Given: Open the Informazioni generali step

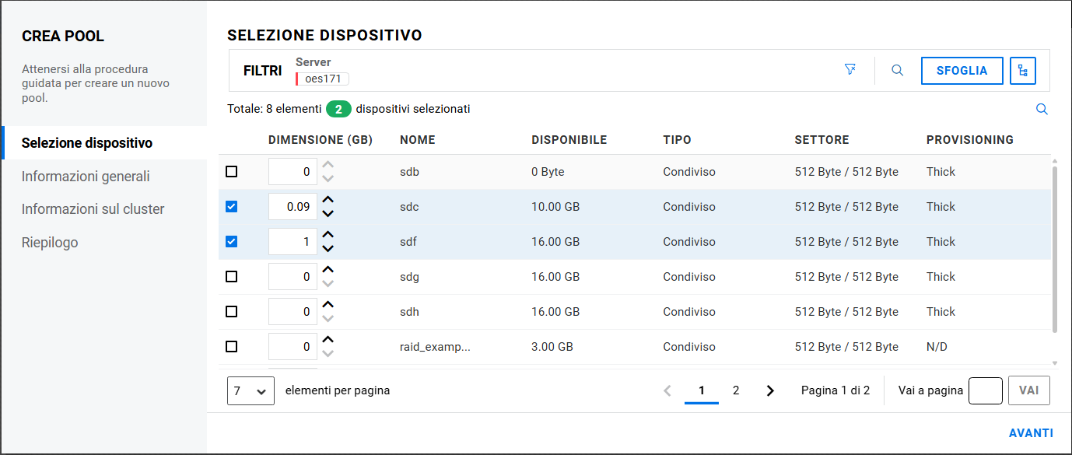Looking at the screenshot, I should (x=86, y=177).
